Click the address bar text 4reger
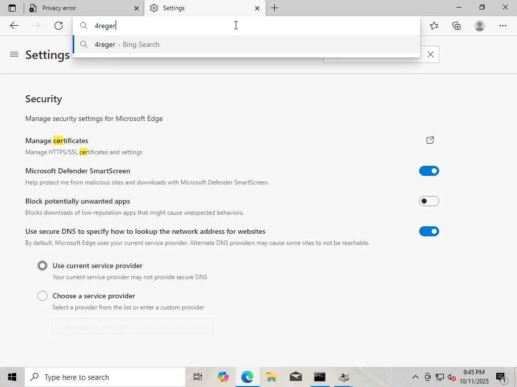This screenshot has height=387, width=517. click(x=105, y=26)
